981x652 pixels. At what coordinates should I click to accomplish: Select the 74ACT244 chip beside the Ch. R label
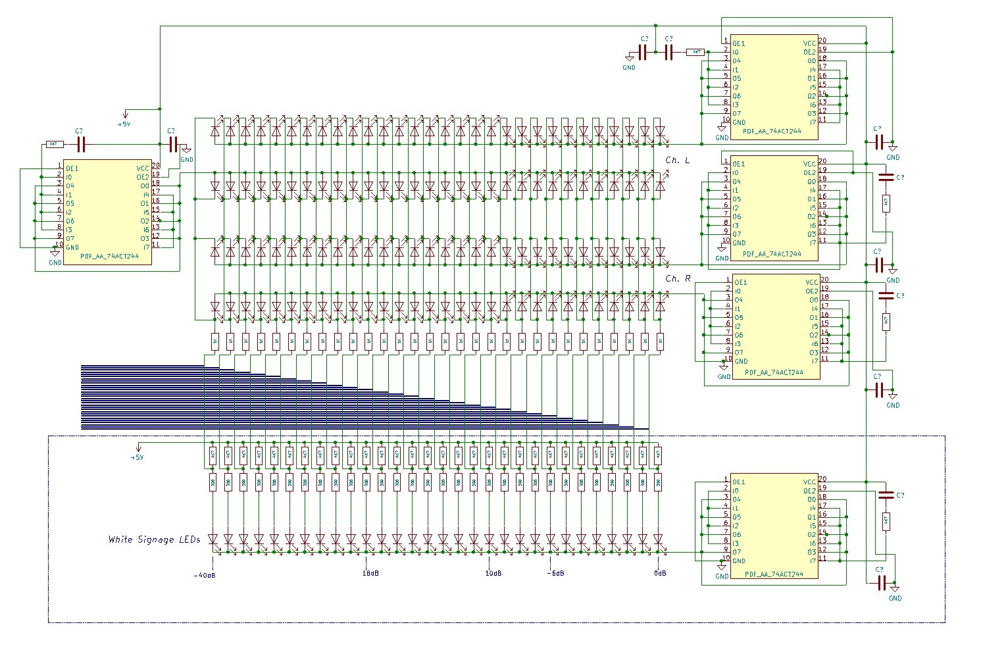[x=776, y=326]
